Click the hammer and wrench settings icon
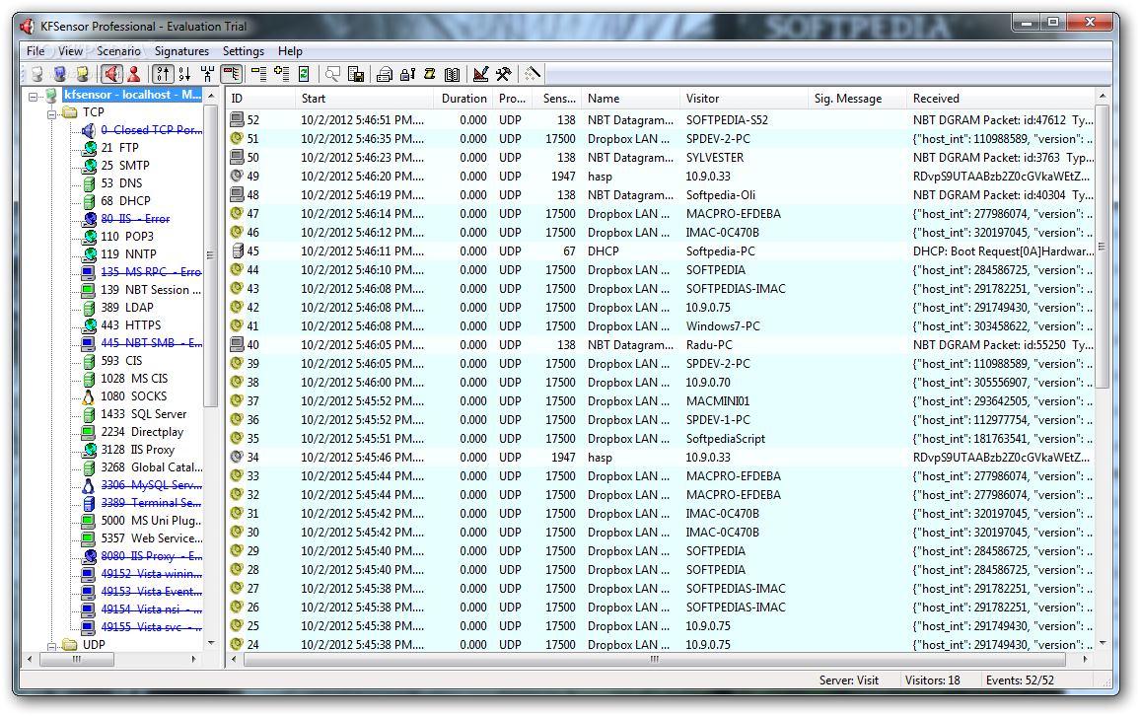 pos(503,74)
